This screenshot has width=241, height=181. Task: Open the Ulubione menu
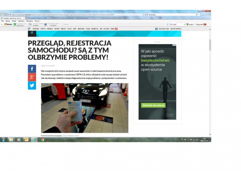[21, 21]
